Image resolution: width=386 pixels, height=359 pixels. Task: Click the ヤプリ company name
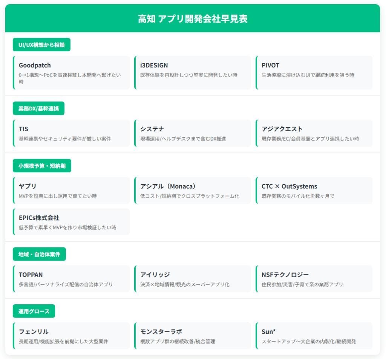(x=28, y=186)
